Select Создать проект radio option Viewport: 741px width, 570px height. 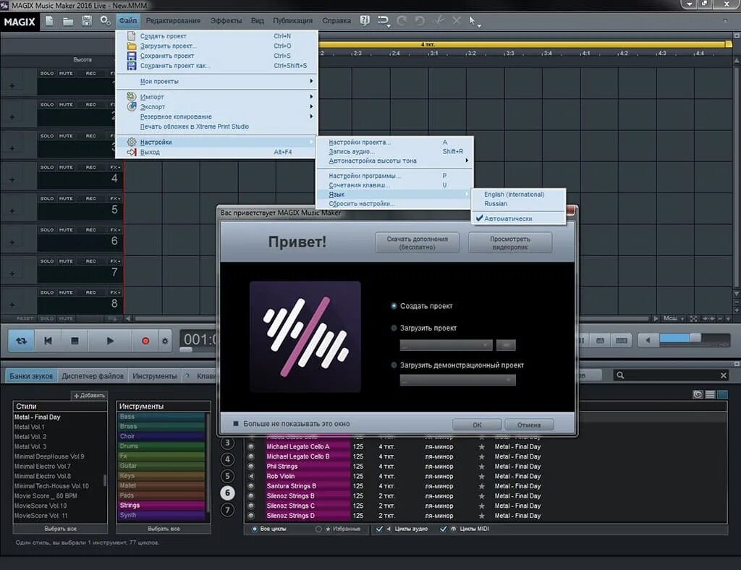(x=394, y=306)
